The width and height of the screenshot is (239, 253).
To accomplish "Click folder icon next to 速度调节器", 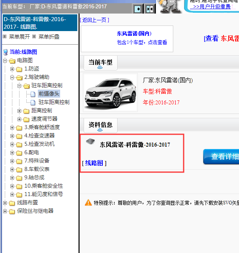I will pos(26,120).
